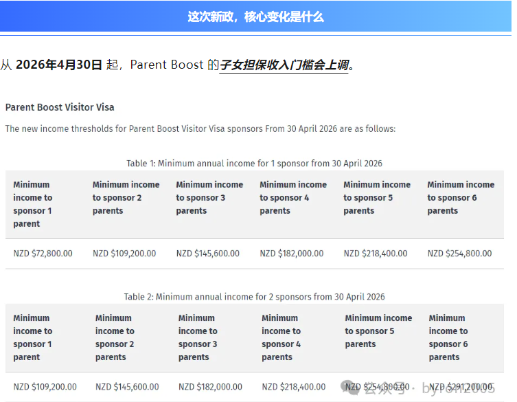
Task: Click the NZD $72,800.00 cell
Action: click(x=43, y=254)
